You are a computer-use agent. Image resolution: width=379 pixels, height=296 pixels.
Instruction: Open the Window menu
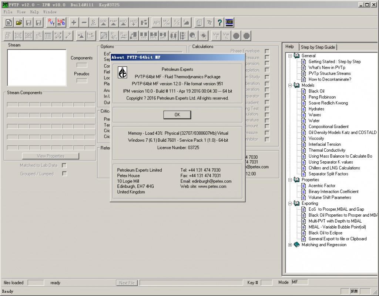point(50,12)
